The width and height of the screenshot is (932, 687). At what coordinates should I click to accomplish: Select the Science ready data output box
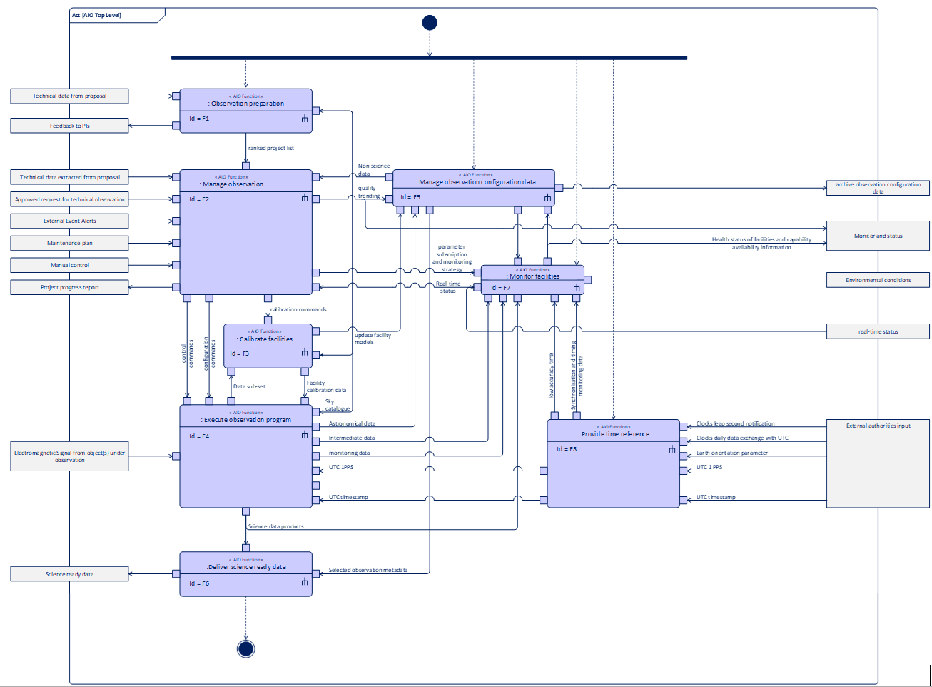69,573
